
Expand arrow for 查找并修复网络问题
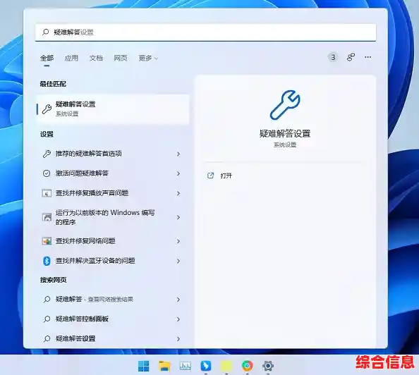click(178, 241)
